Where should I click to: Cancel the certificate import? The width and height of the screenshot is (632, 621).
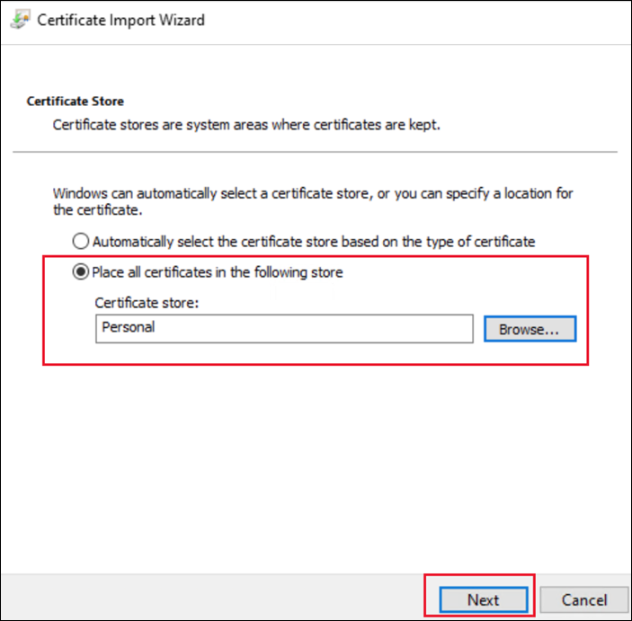point(584,599)
